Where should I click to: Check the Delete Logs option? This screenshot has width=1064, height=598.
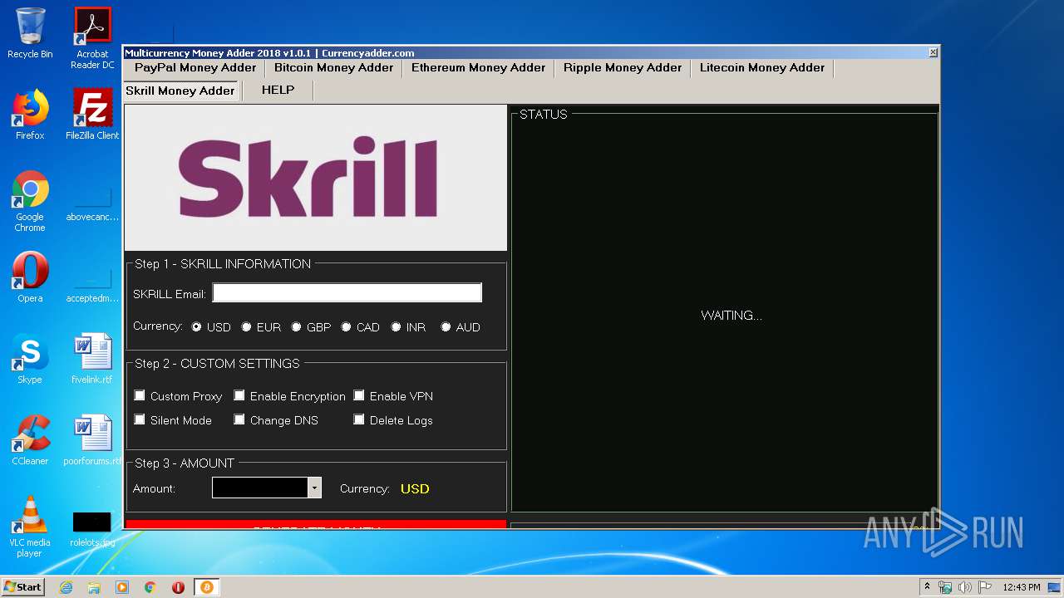tap(359, 419)
